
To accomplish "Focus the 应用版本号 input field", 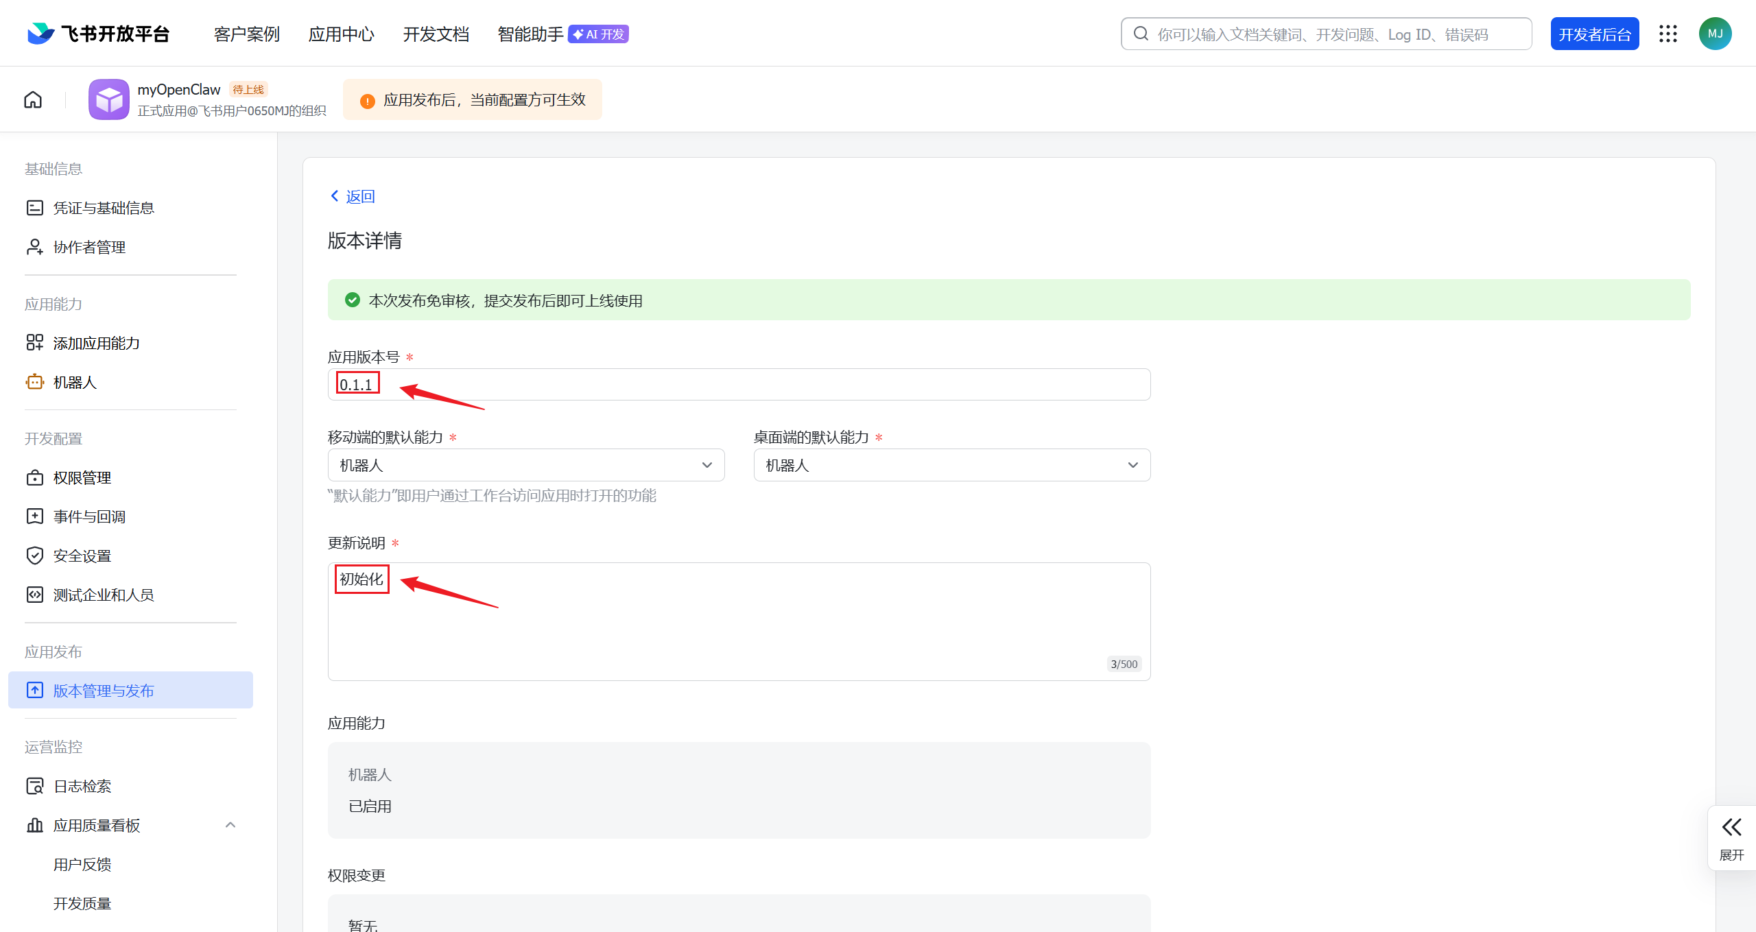I will [739, 384].
